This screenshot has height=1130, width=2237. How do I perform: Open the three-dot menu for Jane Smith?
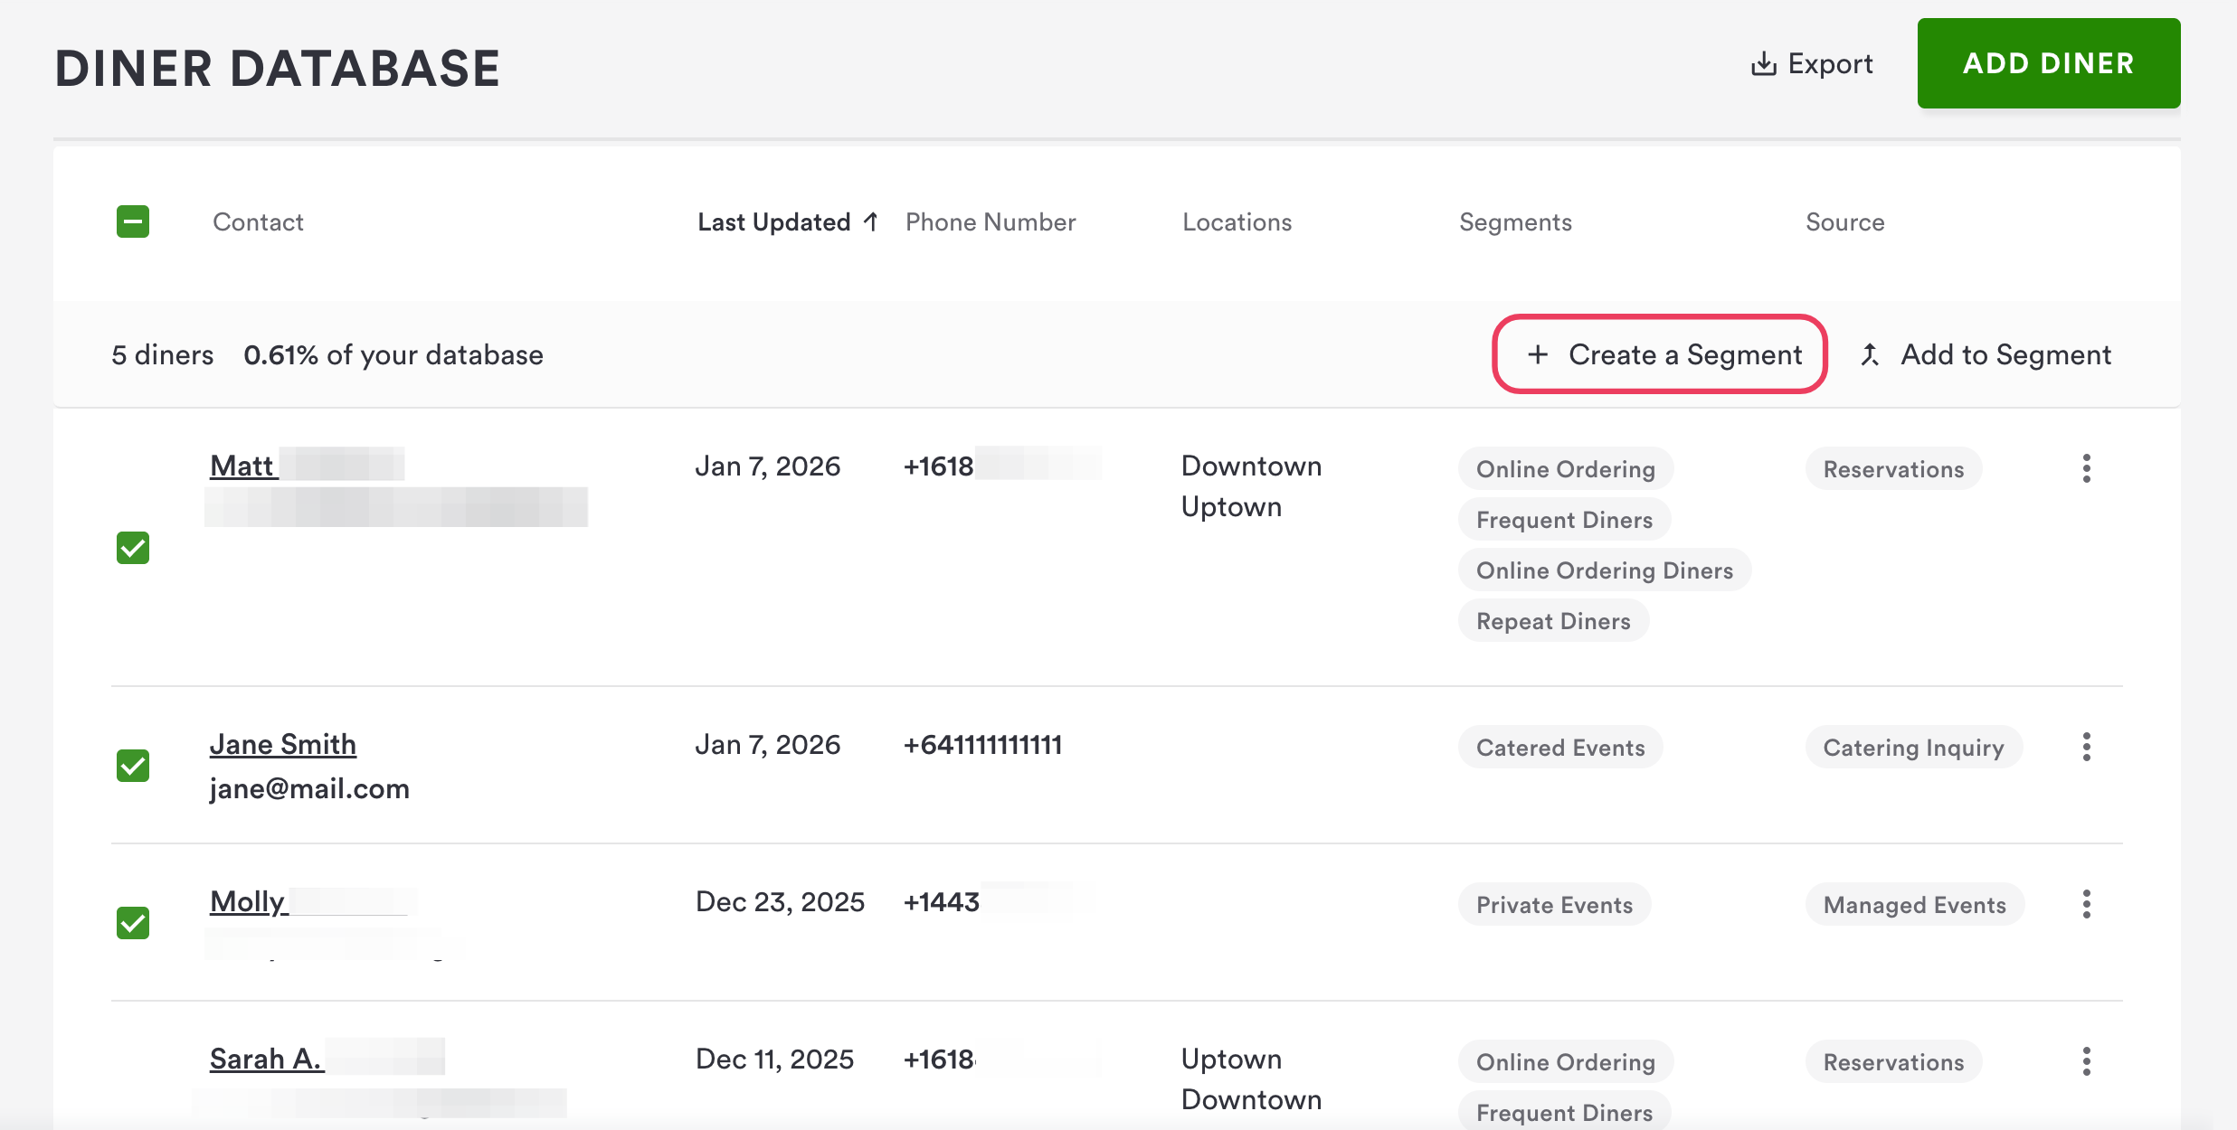tap(2086, 747)
